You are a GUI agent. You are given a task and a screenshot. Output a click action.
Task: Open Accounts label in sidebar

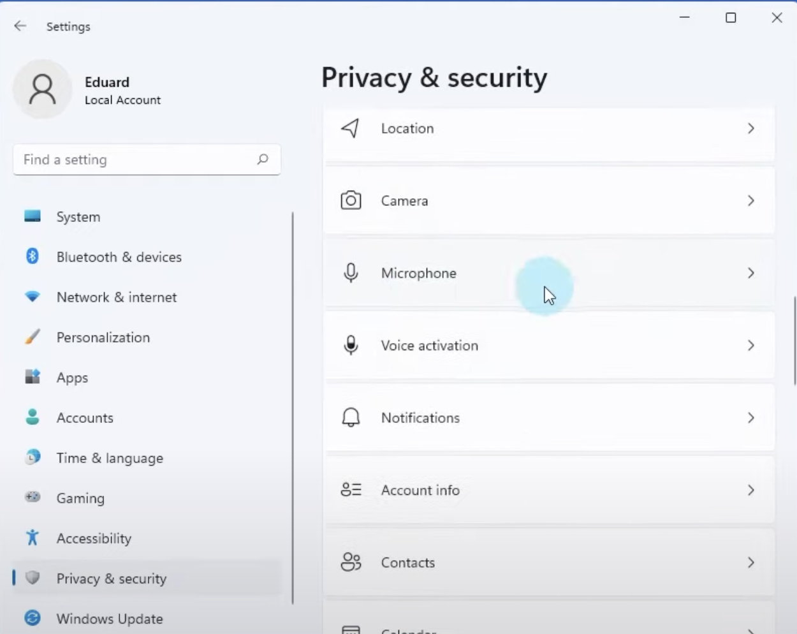pos(85,418)
